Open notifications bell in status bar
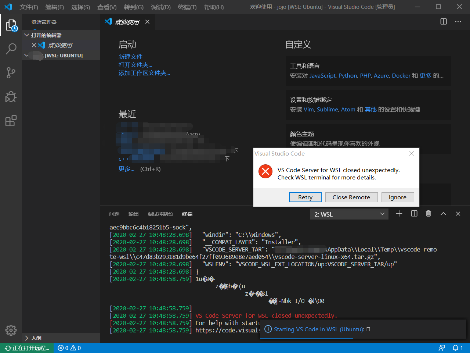Image resolution: width=470 pixels, height=353 pixels. 458,348
